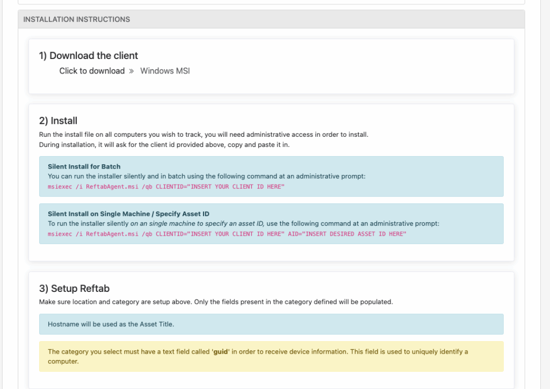The height and width of the screenshot is (389, 550).
Task: Click the yellow guid field warning box
Action: [271, 356]
